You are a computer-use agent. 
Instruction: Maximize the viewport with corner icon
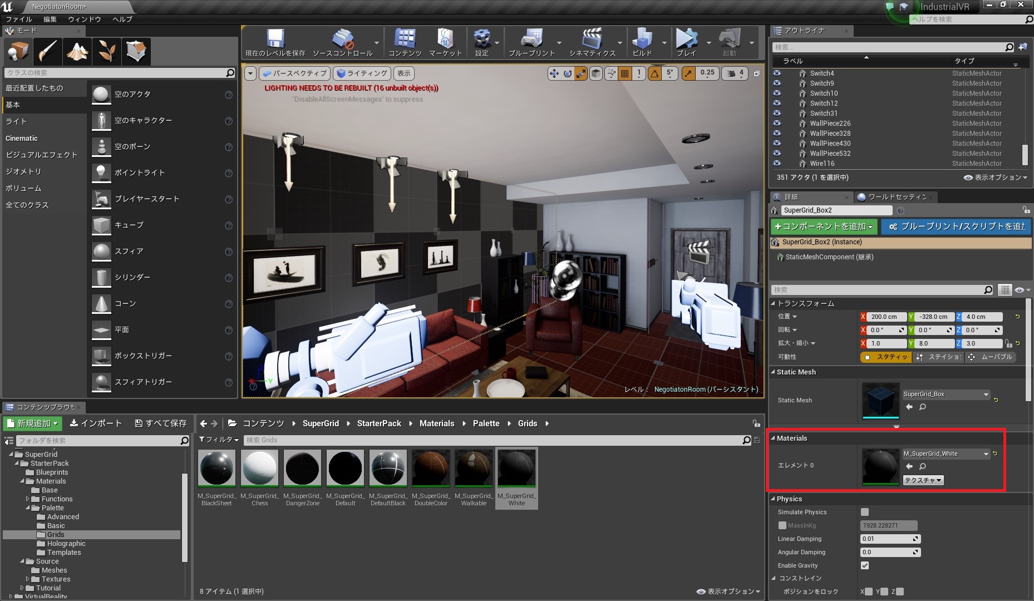(757, 73)
